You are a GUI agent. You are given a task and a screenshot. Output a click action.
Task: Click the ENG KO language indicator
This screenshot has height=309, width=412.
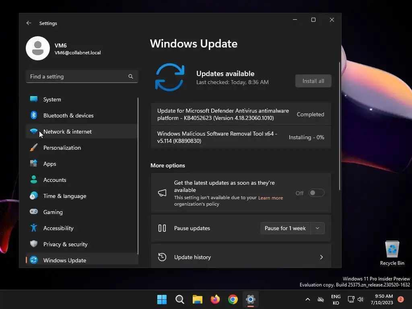click(336, 299)
